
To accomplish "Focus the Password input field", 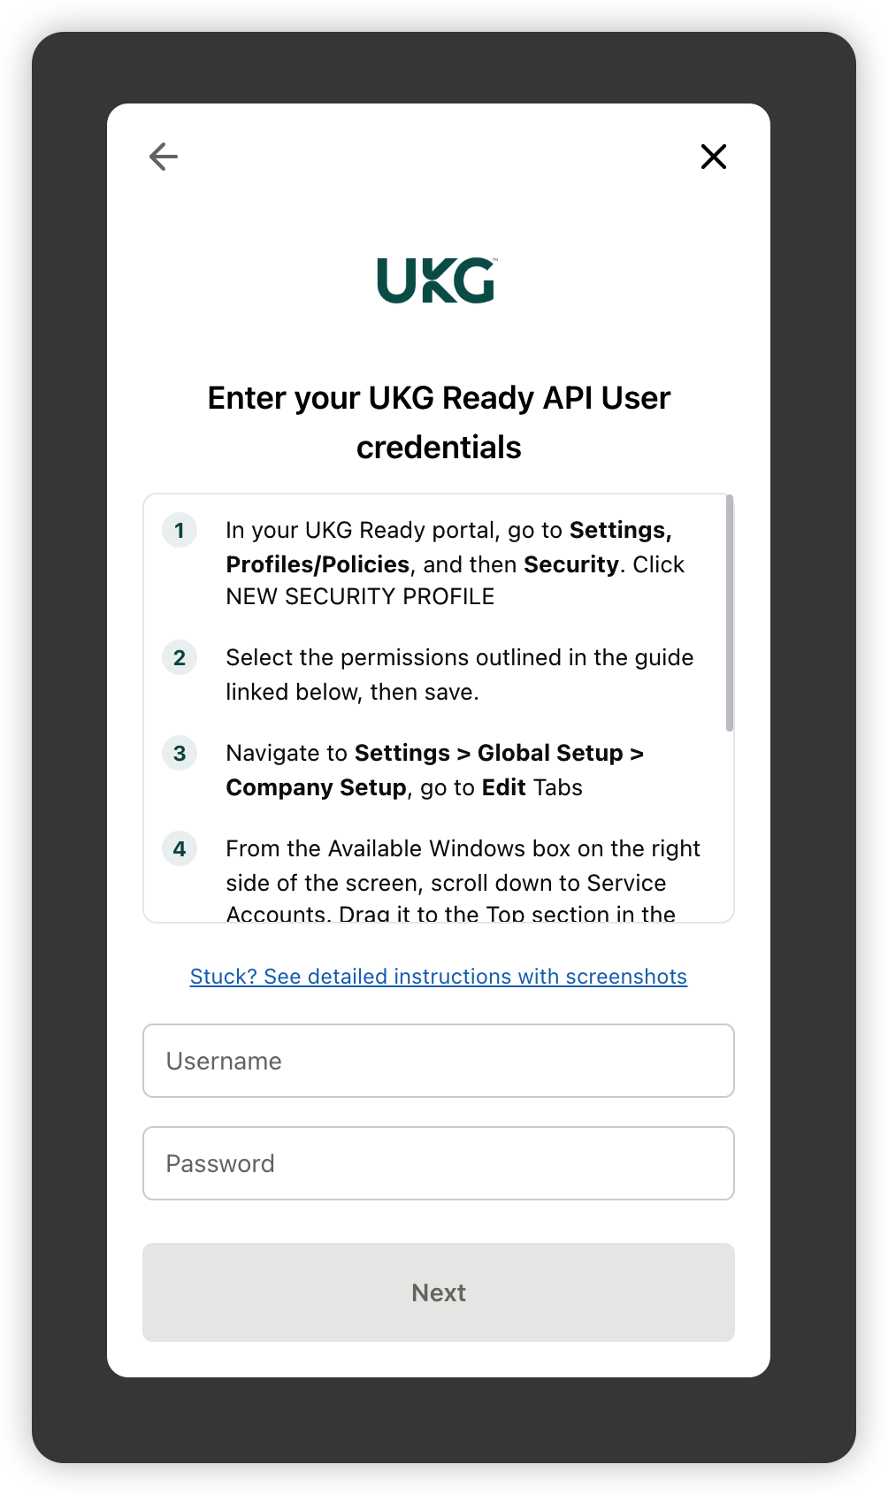I will pos(439,1163).
